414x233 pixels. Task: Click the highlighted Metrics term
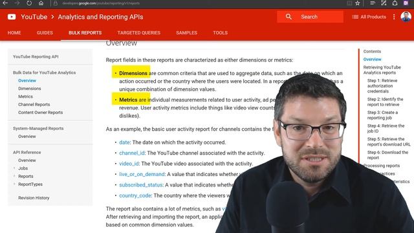pyautogui.click(x=128, y=100)
